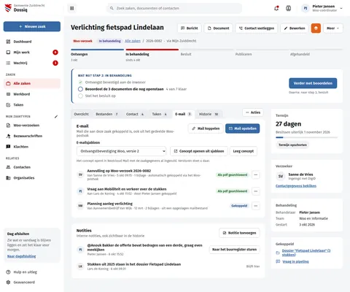The width and height of the screenshot is (350, 292).
Task: Click Verder met beoordelen
Action: pos(313,83)
